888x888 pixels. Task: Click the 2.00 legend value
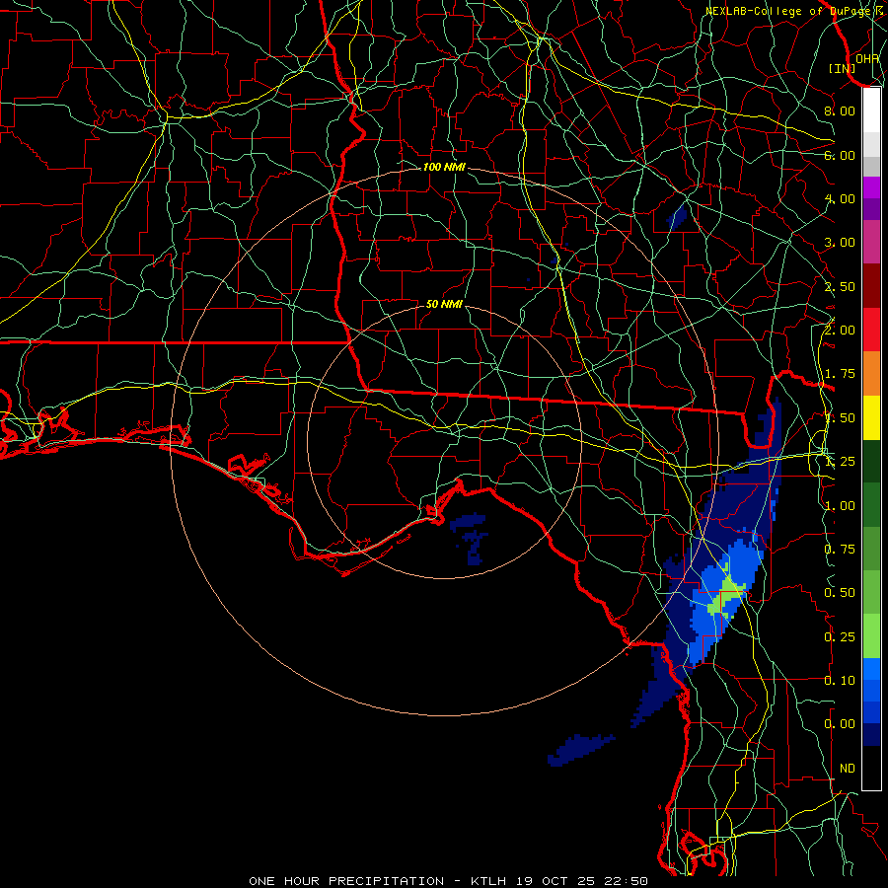840,331
